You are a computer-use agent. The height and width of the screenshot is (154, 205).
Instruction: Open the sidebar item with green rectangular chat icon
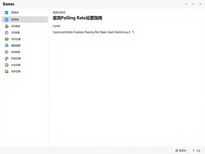(x=25, y=39)
